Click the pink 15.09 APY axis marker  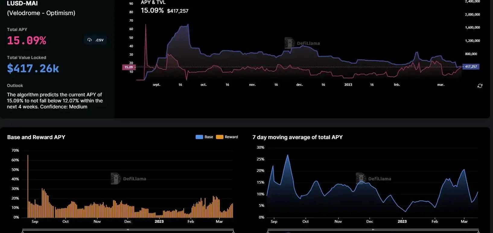[x=129, y=67]
